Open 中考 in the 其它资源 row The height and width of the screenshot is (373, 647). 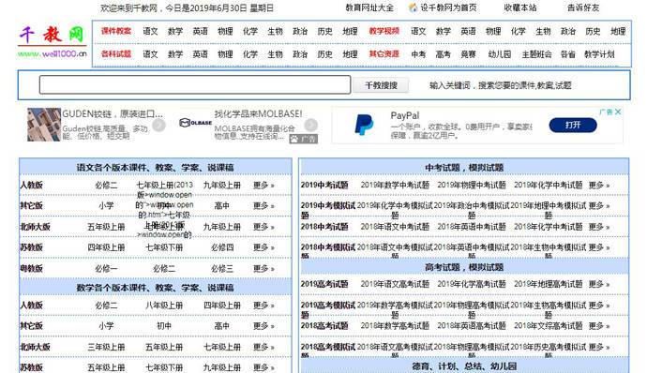click(x=418, y=54)
